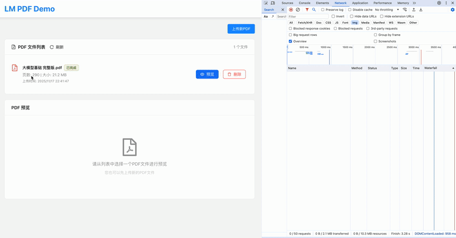Open network conditions wifi icon

coord(405,9)
